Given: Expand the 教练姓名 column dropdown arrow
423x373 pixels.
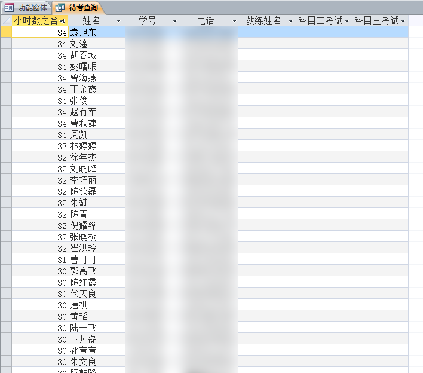Looking at the screenshot, I should 290,21.
